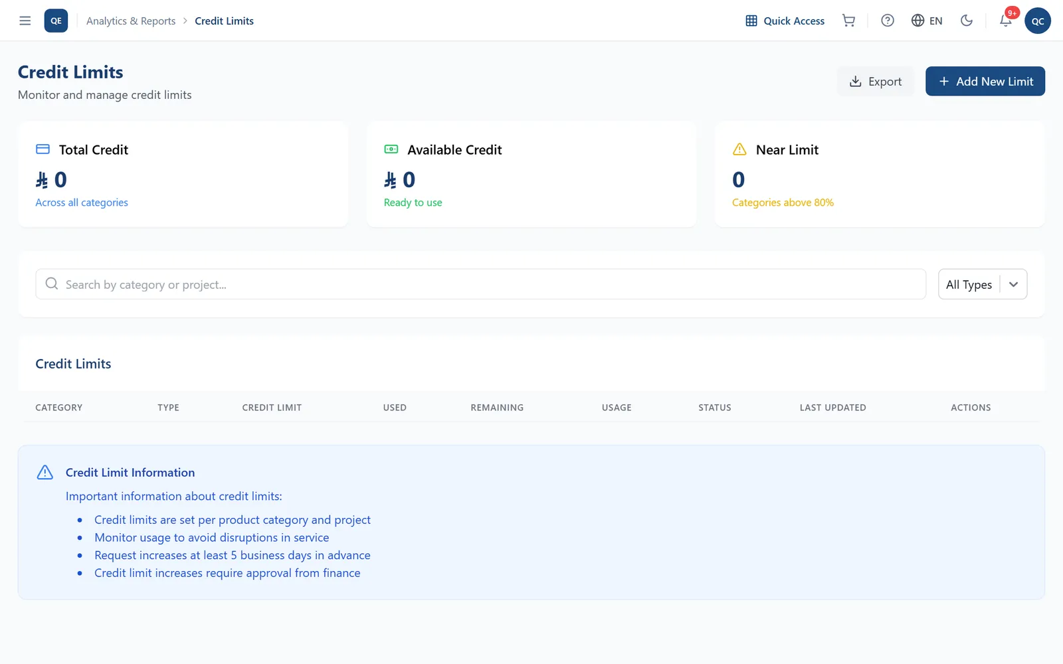Click the Available Credit cash icon
The height and width of the screenshot is (664, 1063).
coord(391,149)
